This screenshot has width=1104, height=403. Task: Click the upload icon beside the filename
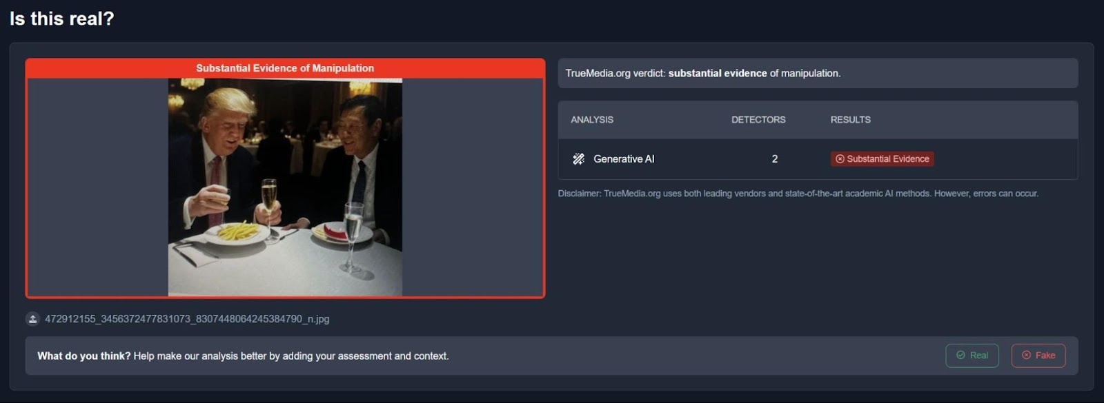[x=32, y=319]
